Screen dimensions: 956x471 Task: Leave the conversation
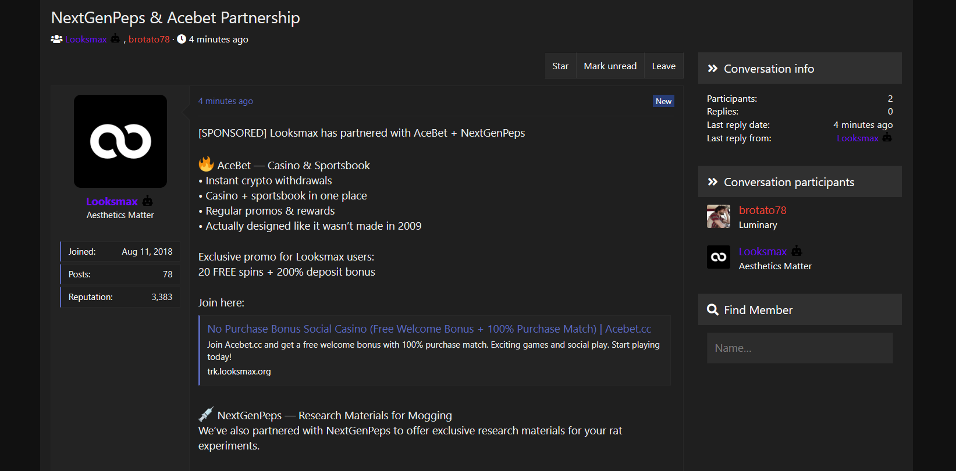pos(664,66)
